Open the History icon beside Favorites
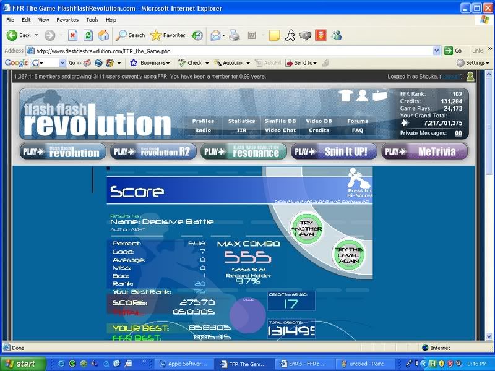 point(197,35)
